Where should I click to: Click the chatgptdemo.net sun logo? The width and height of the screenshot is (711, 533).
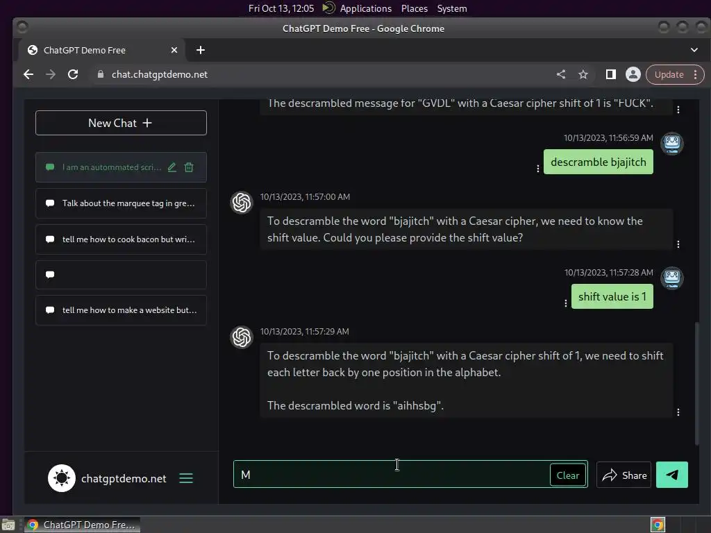62,478
